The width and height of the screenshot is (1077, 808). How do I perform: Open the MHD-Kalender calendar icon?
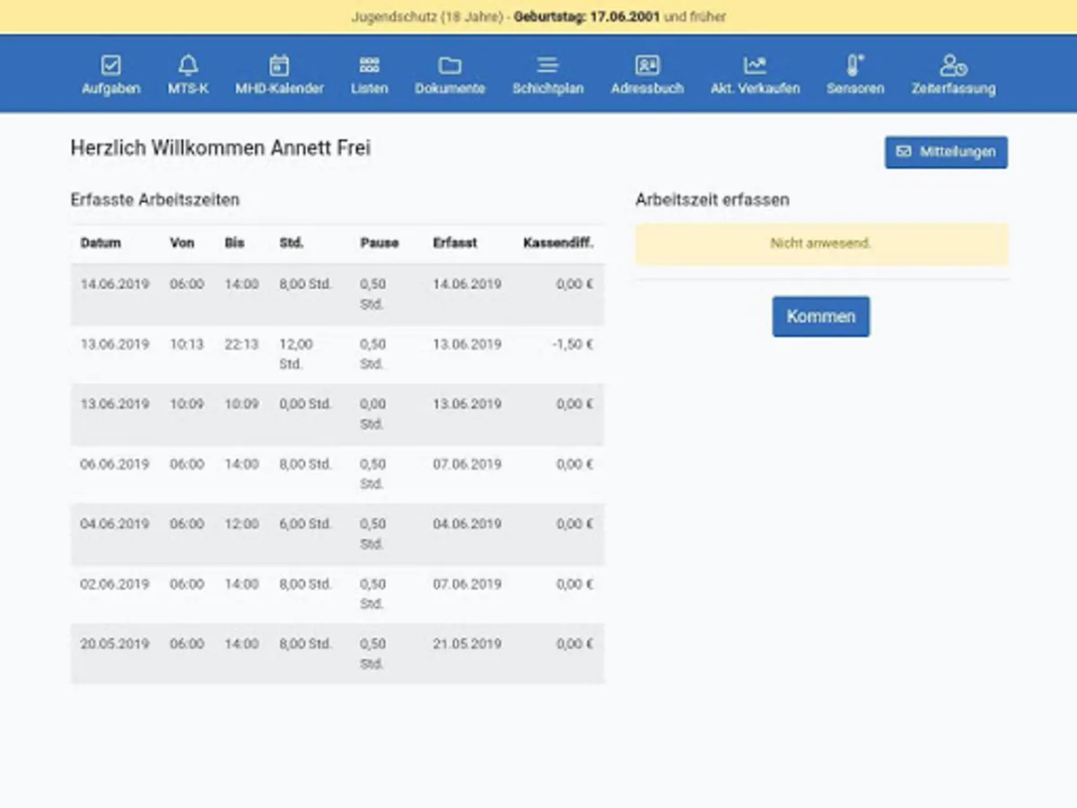click(x=280, y=65)
